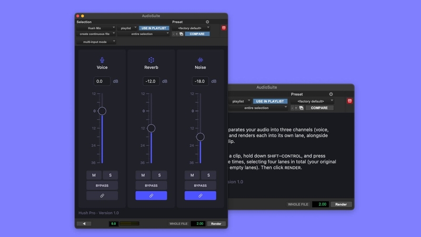Select previous preset with minus in back window
This screenshot has height=237, width=421.
click(x=293, y=108)
